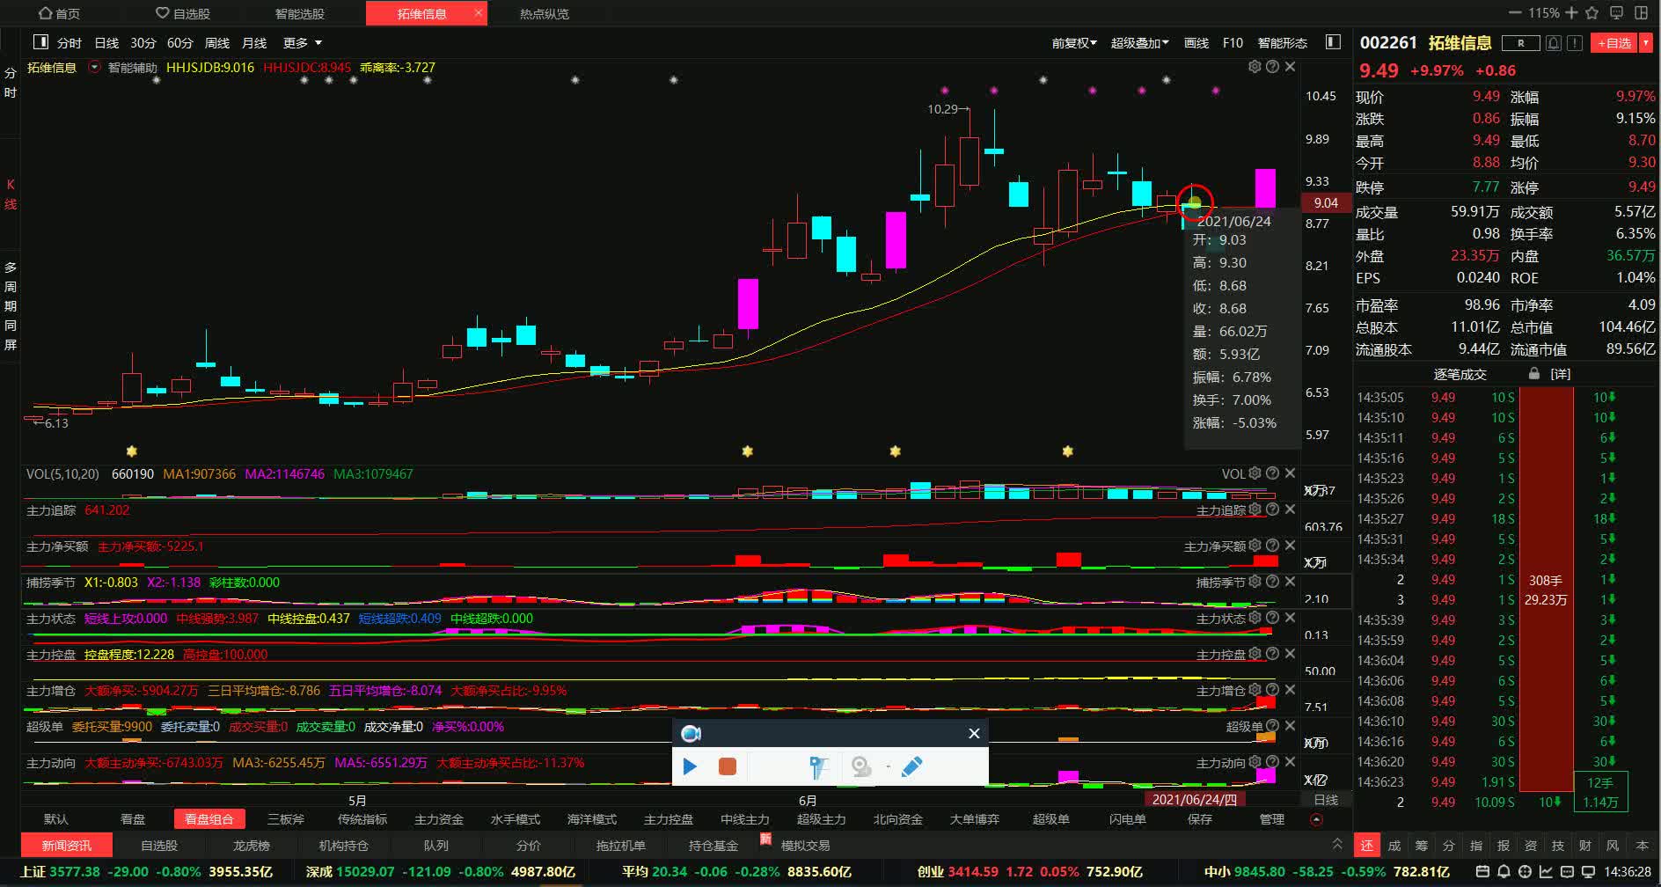
Task: Click the crosshair target icon in status bar
Action: [x=1525, y=872]
